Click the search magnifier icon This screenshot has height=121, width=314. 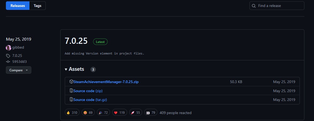click(x=254, y=6)
